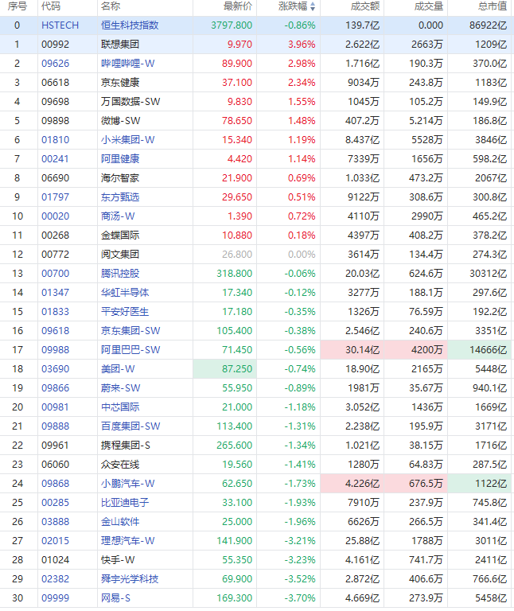Click the 名称 column header
Screen dimensions: 514x611
pyautogui.click(x=111, y=6)
